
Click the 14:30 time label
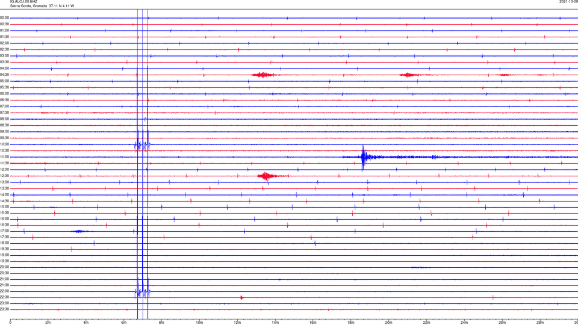[x=5, y=201]
